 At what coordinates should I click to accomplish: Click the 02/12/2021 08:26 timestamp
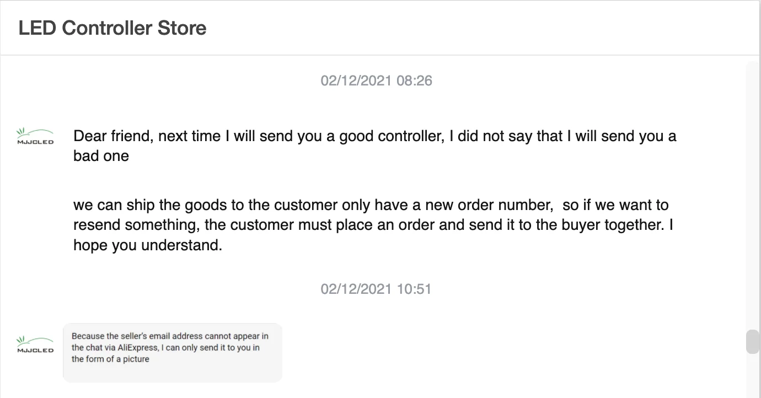(x=376, y=81)
